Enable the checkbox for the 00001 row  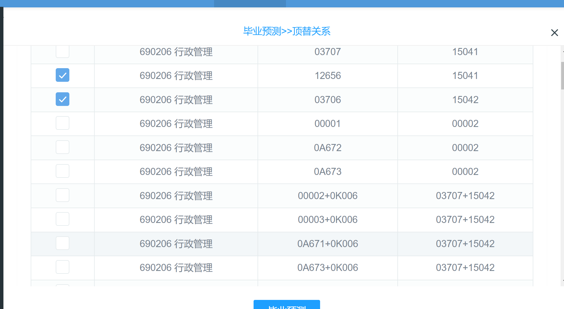coord(62,123)
